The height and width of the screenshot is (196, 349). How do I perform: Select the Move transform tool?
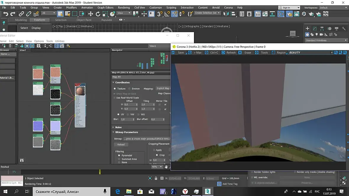91,14
